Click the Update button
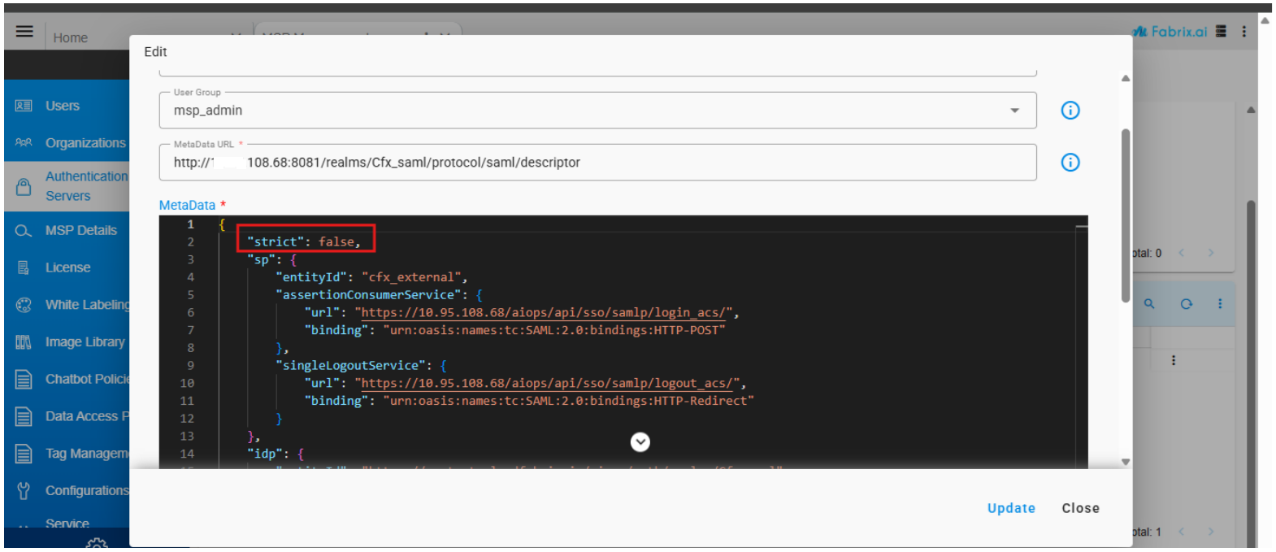1276x552 pixels. click(1010, 508)
